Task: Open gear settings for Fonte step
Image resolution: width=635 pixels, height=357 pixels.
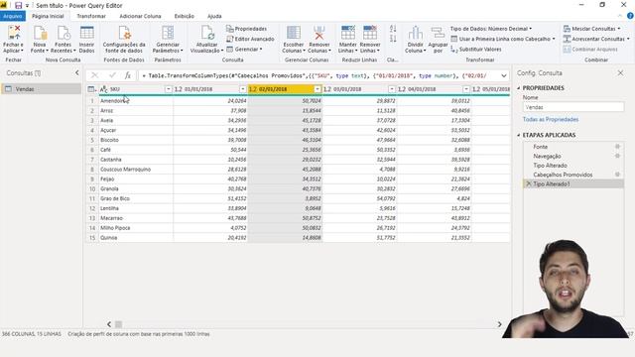Action: [617, 147]
